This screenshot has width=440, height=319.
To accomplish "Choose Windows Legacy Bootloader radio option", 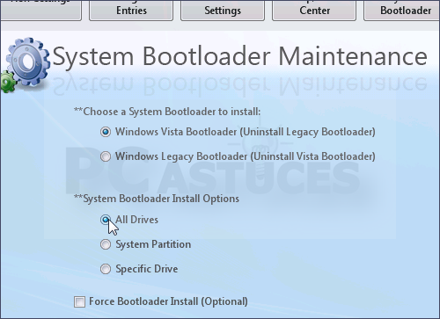I will coord(106,156).
